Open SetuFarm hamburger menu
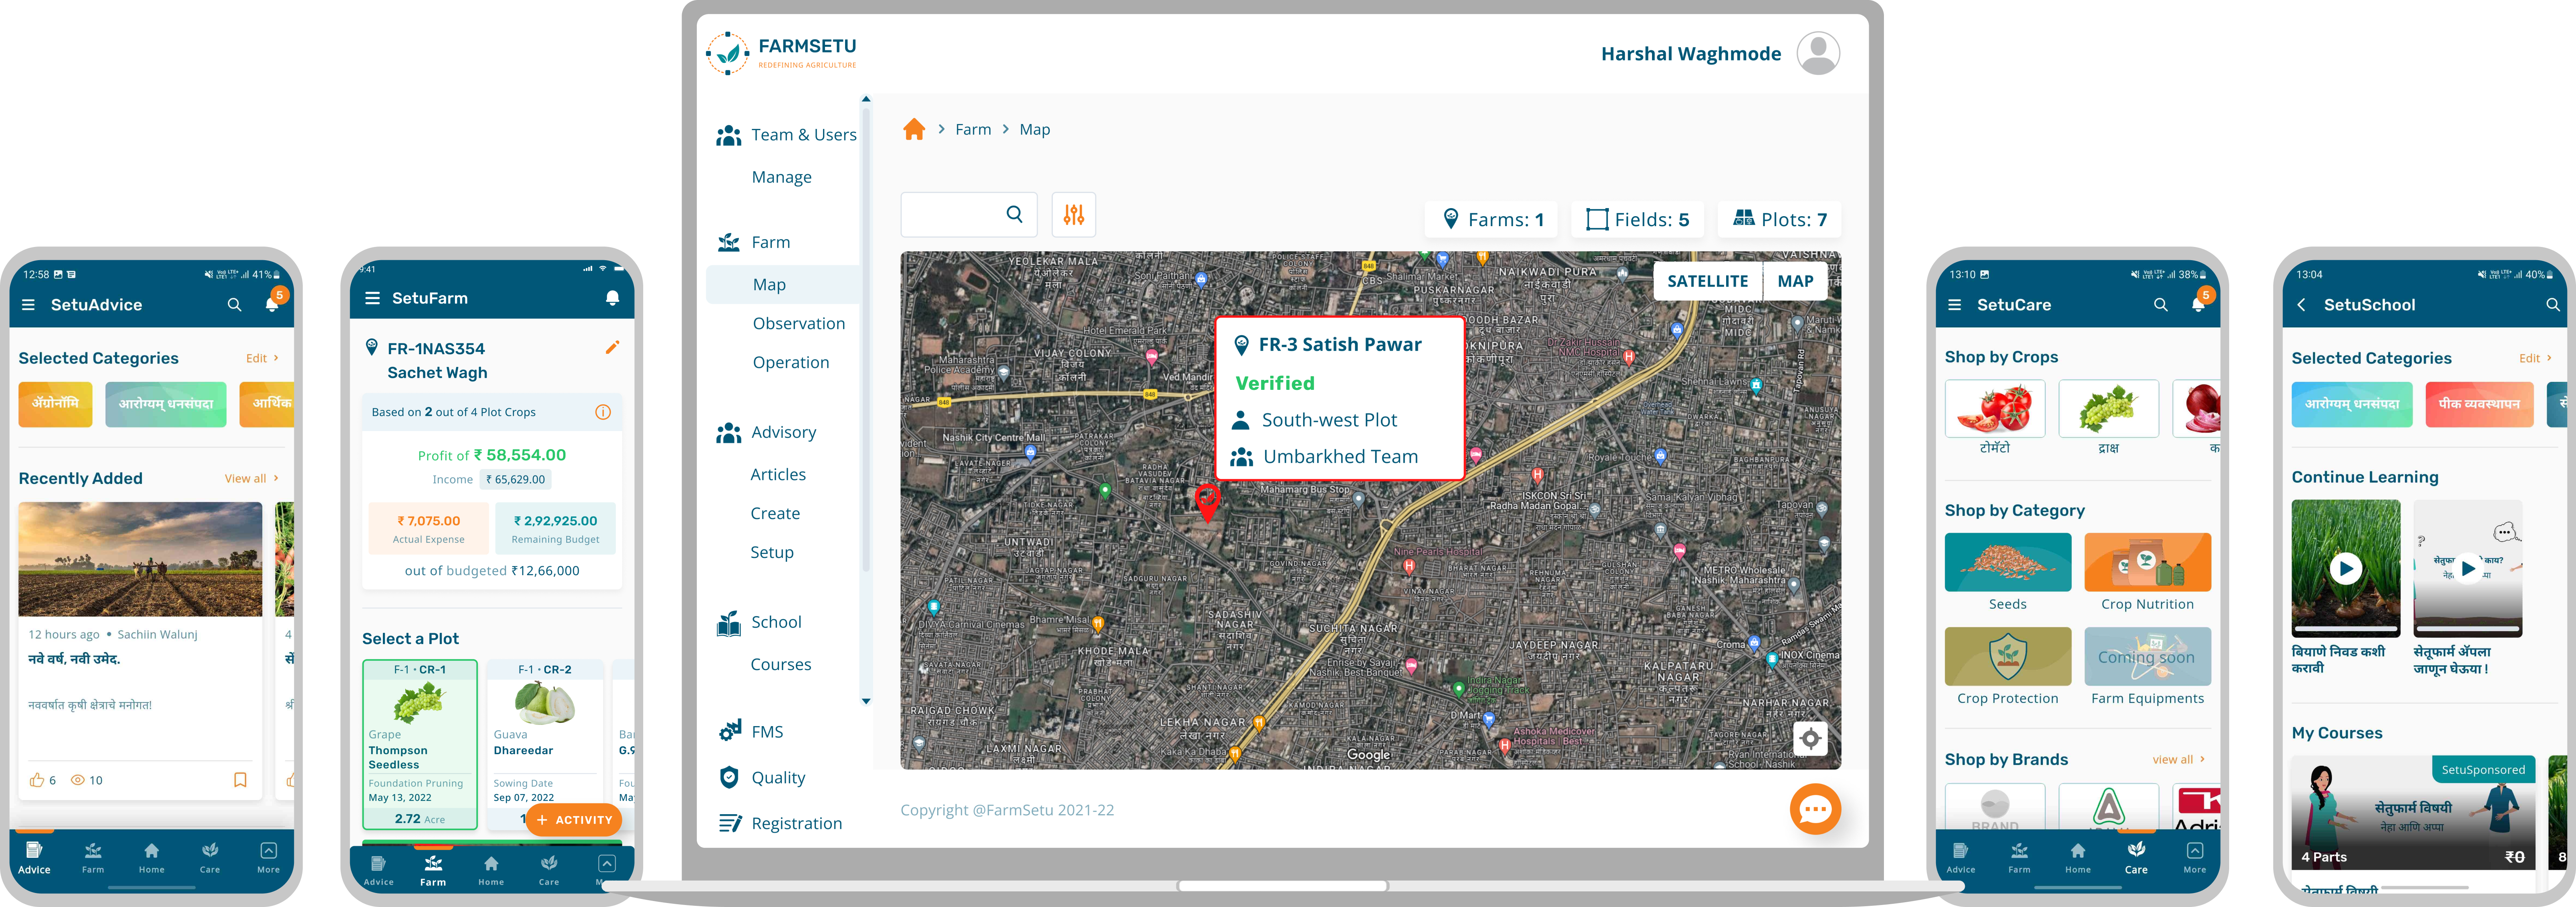This screenshot has height=907, width=2576. [x=373, y=298]
